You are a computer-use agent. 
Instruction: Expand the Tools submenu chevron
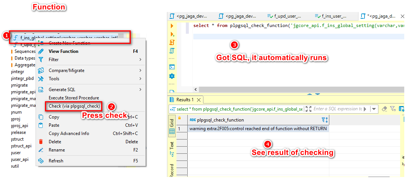(x=140, y=79)
